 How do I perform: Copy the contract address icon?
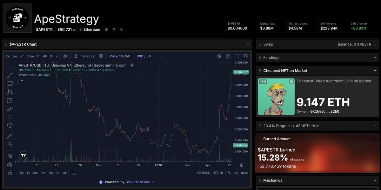pyautogui.click(x=122, y=29)
